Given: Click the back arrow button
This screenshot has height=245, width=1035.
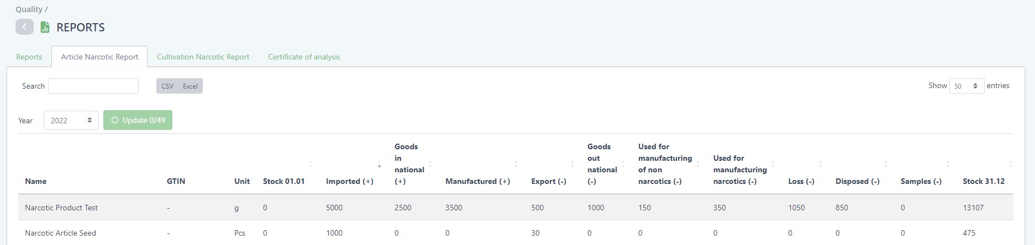Looking at the screenshot, I should [24, 27].
